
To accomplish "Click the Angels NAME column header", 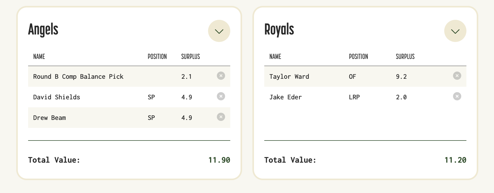I will coord(39,57).
